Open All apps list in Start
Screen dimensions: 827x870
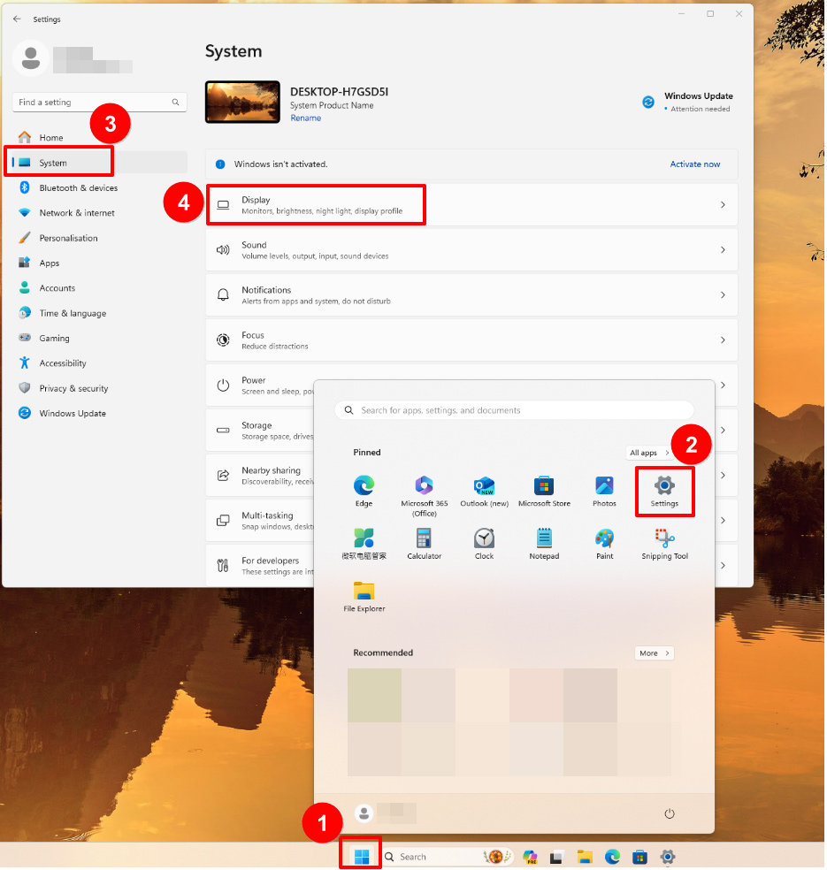(649, 453)
